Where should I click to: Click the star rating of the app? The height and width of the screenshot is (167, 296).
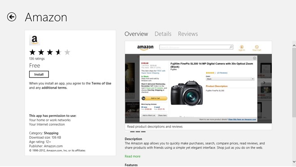[x=50, y=52]
